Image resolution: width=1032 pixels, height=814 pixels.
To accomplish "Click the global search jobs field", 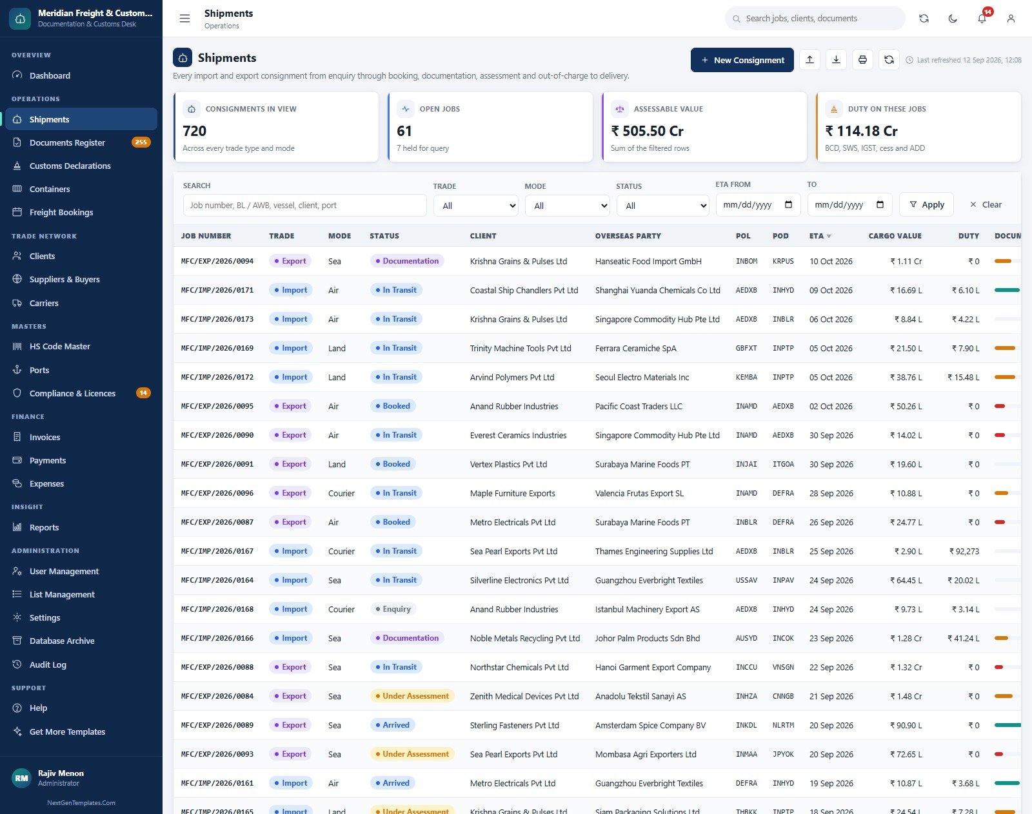I will click(815, 19).
